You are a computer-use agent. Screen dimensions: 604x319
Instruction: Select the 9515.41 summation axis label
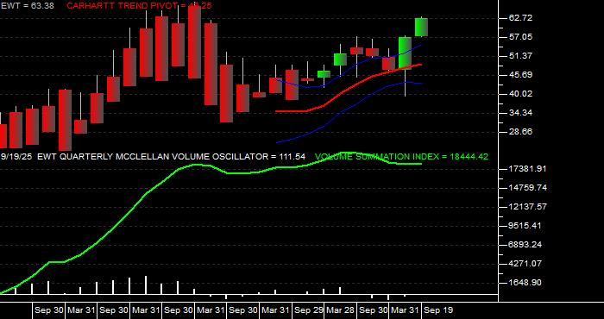click(x=525, y=226)
